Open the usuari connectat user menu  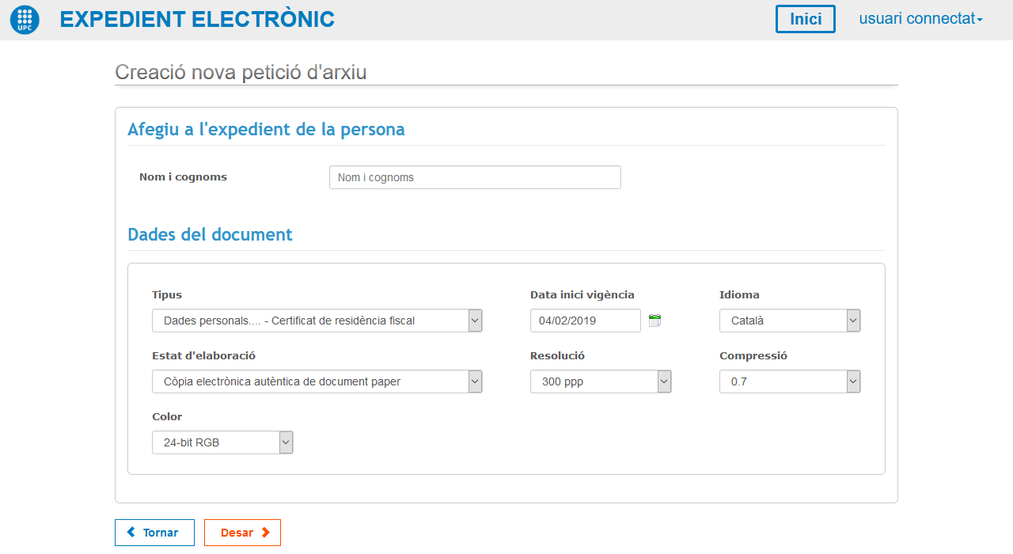920,19
